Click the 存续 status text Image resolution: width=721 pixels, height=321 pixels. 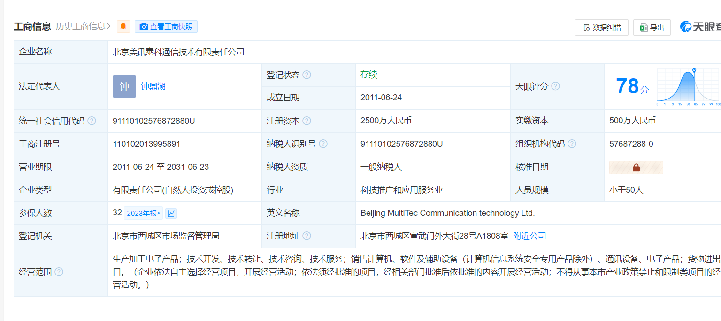pos(369,75)
